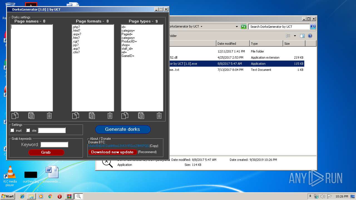Open the volume control tray icon
Viewport: 356px width, 200px height.
coord(323,196)
